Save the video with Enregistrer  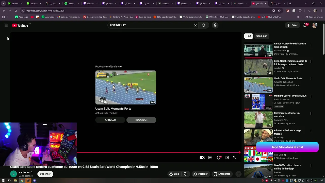(x=222, y=174)
